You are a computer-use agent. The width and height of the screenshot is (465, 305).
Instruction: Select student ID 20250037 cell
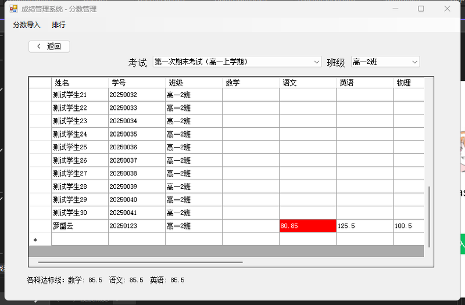[137, 160]
